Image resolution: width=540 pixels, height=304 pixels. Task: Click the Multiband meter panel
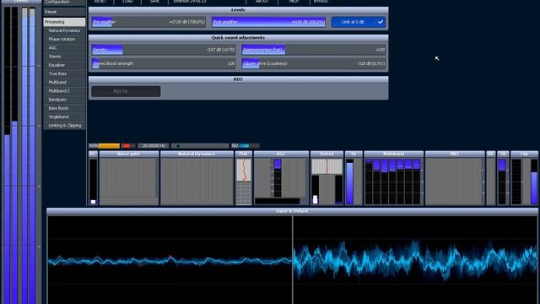394,178
